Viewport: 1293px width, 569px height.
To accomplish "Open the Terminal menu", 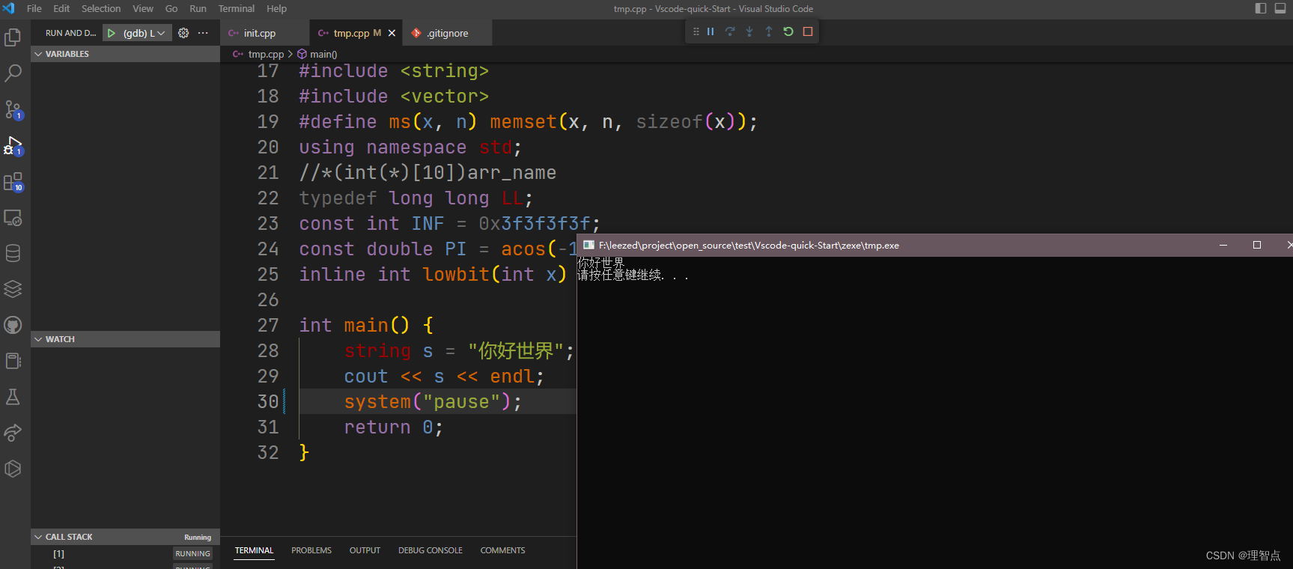I will (237, 8).
